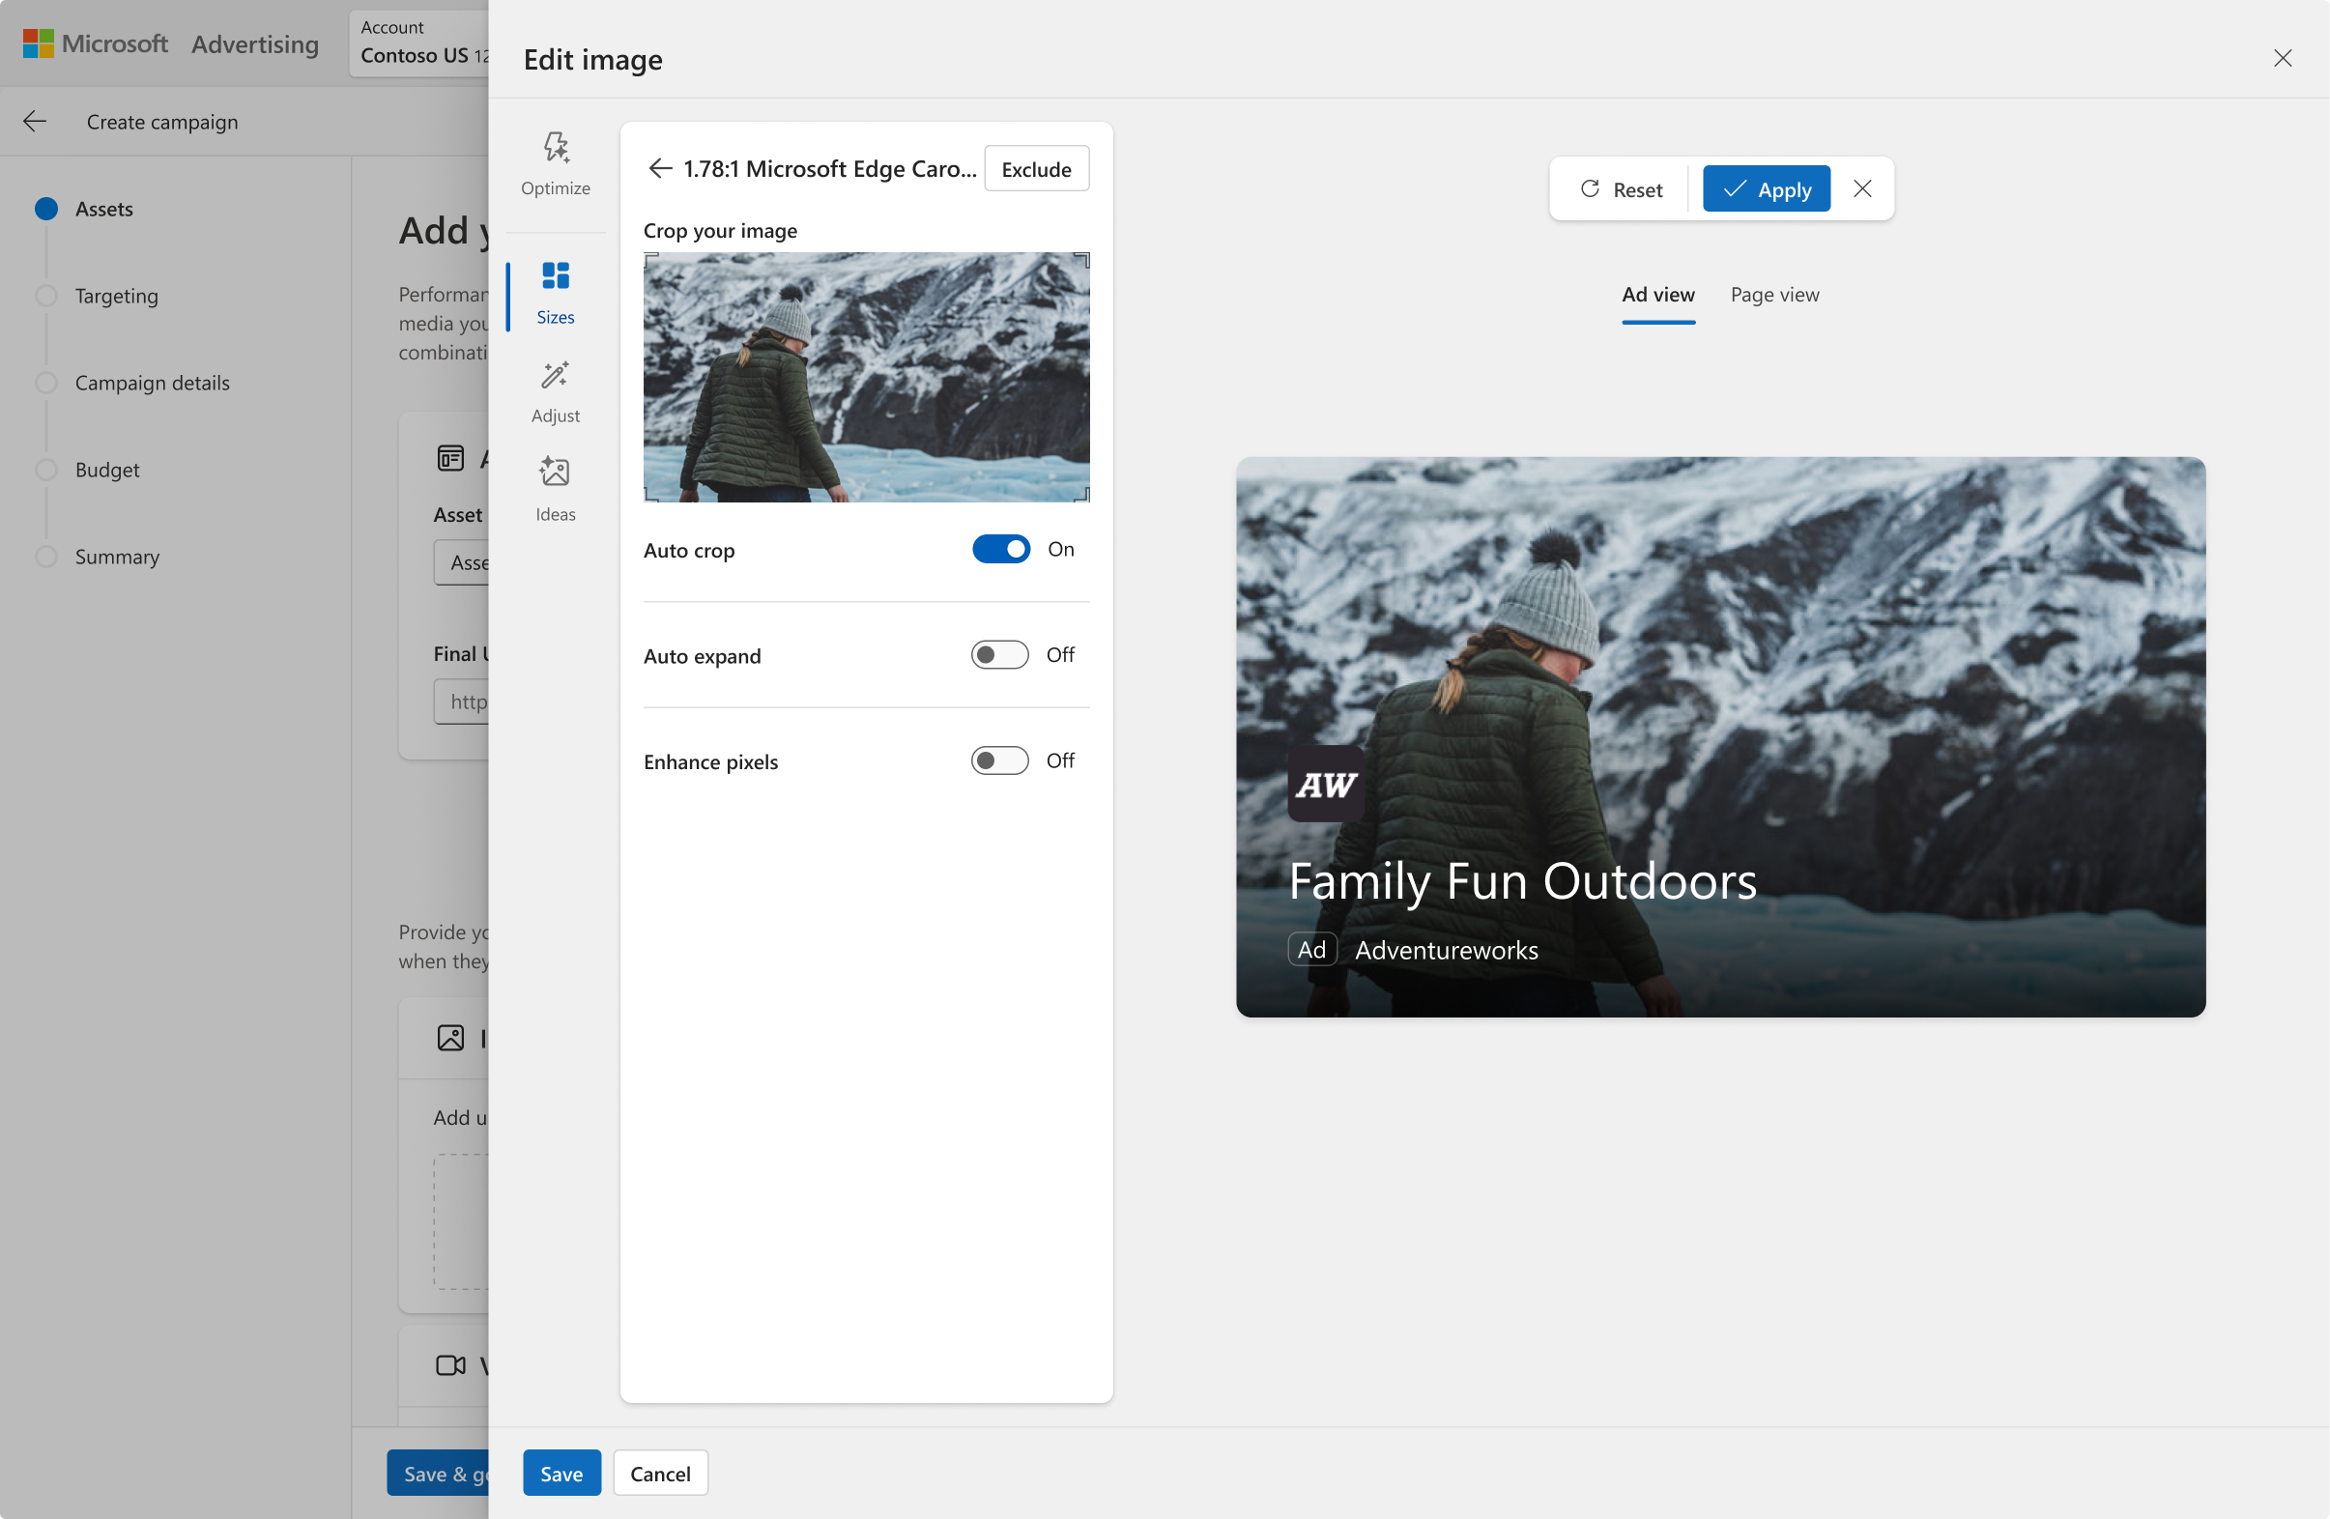Screen dimensions: 2330x1519
Task: Click the Advertising header label
Action: click(254, 44)
